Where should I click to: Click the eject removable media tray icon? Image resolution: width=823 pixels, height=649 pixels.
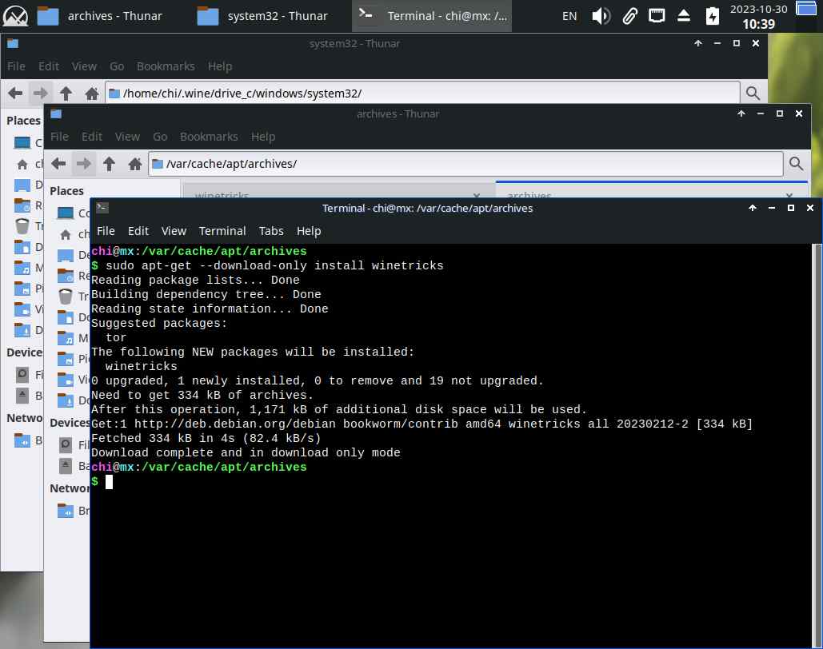(683, 16)
